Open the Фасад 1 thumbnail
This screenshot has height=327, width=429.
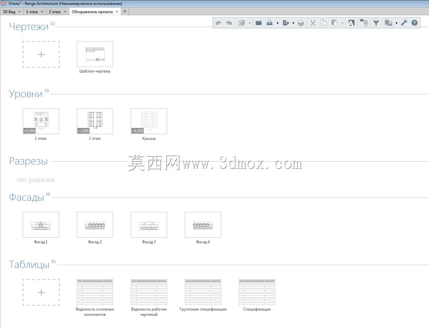[41, 225]
